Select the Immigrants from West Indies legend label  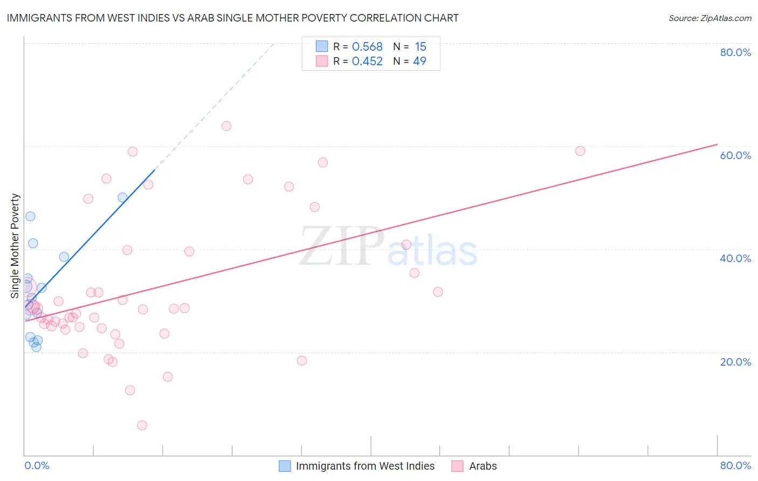[365, 466]
